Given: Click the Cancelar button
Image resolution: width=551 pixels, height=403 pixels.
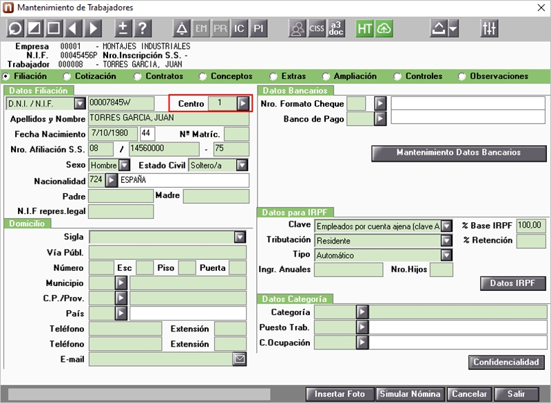Looking at the screenshot, I should pos(470,394).
